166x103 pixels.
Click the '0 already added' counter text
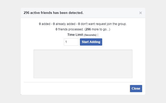[x=64, y=24]
